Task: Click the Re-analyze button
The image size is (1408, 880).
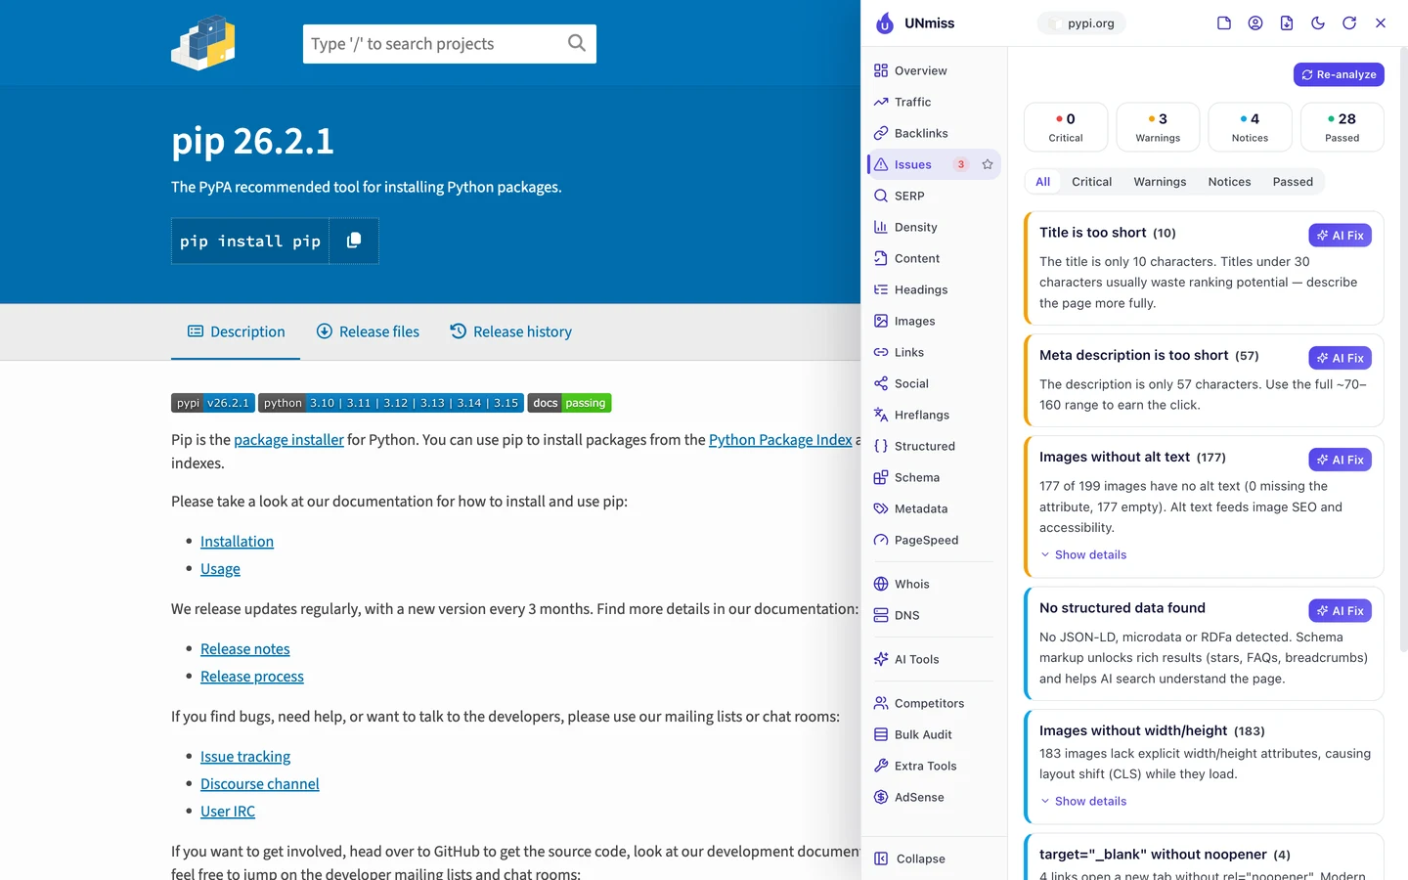Action: tap(1339, 74)
